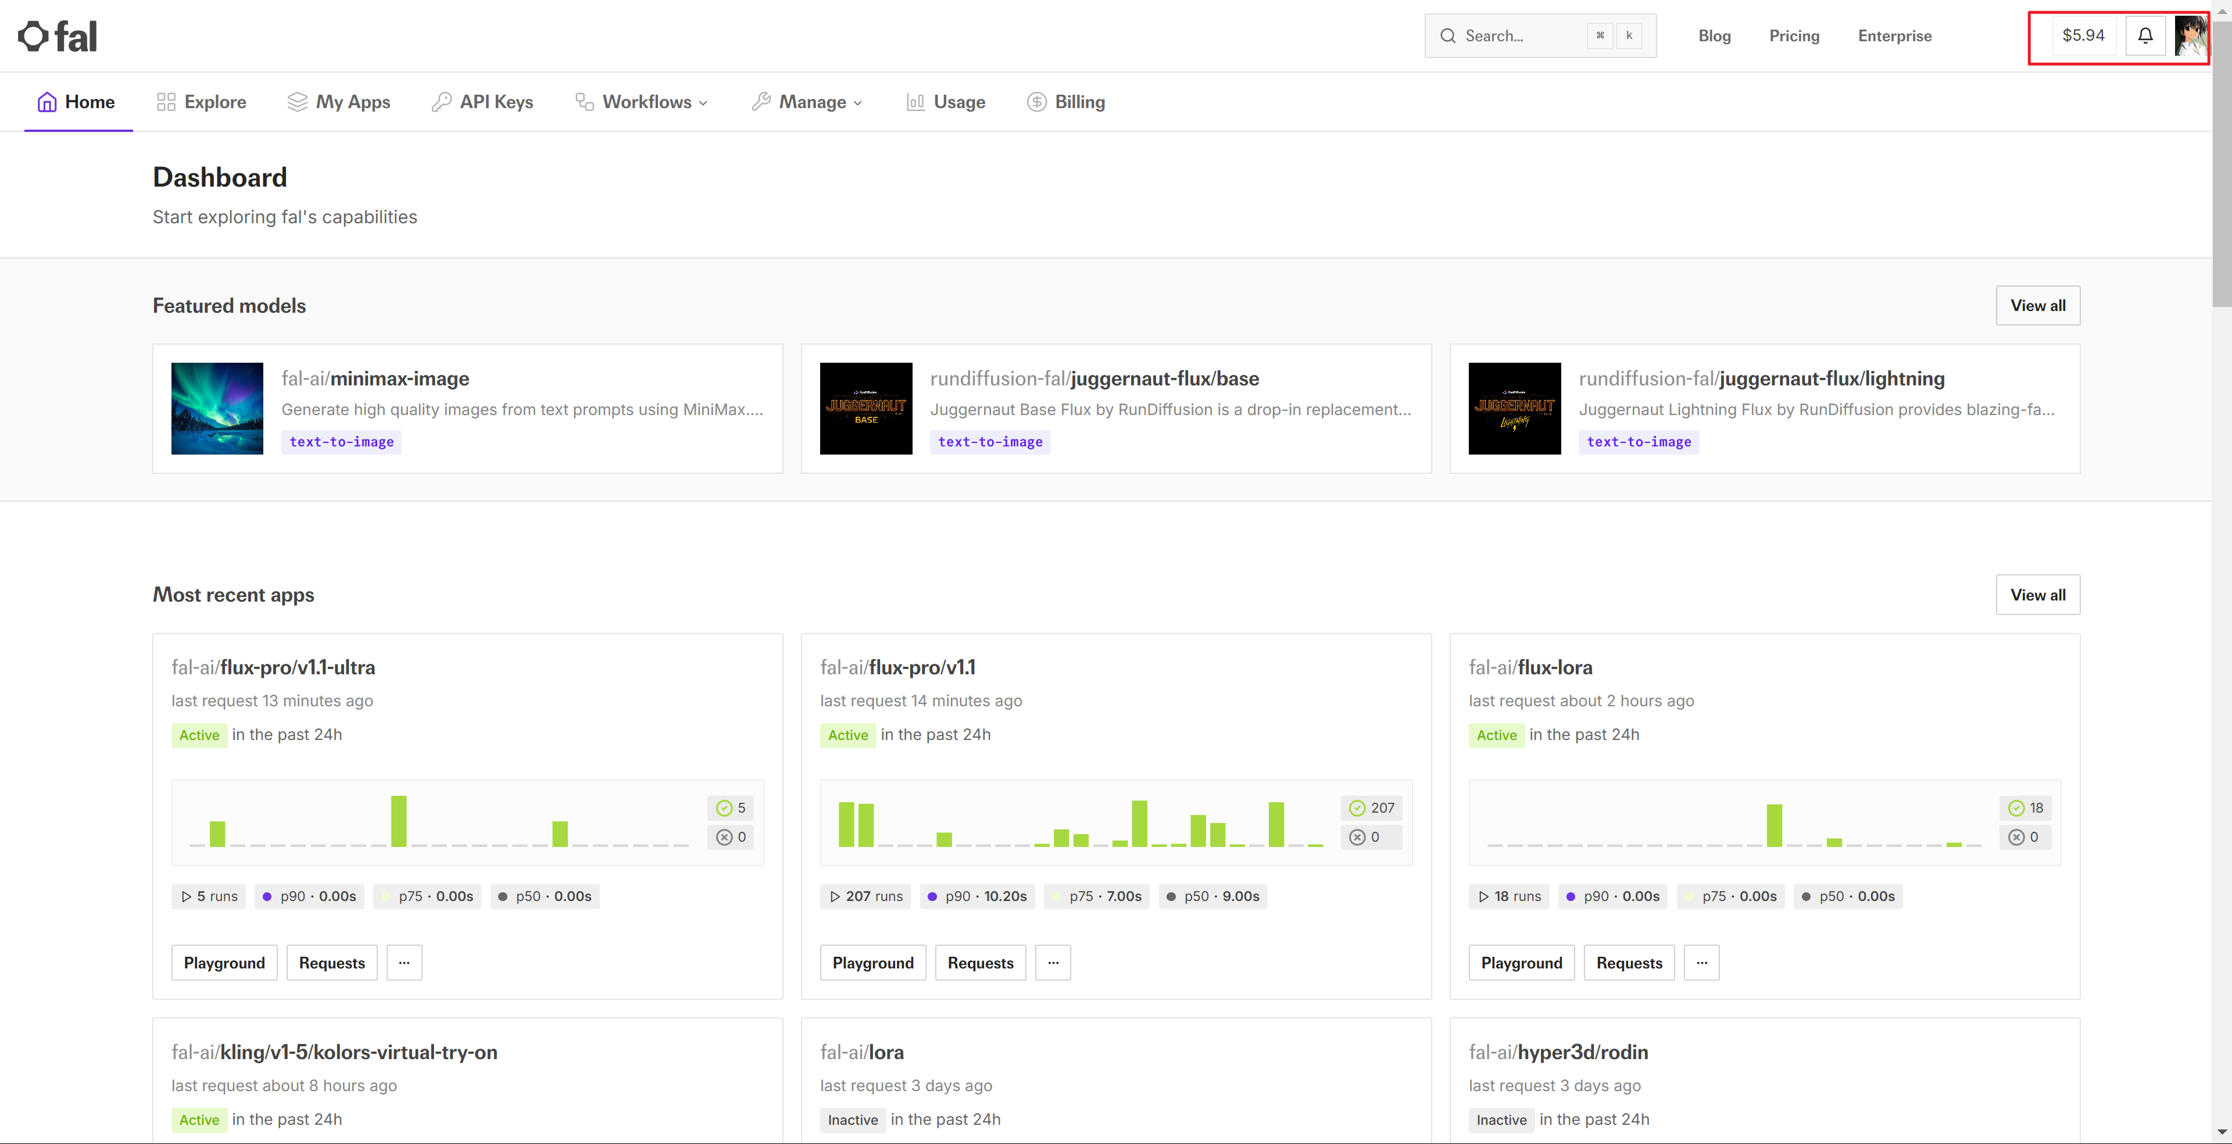Open the Usage tab
The image size is (2232, 1144).
(x=945, y=102)
